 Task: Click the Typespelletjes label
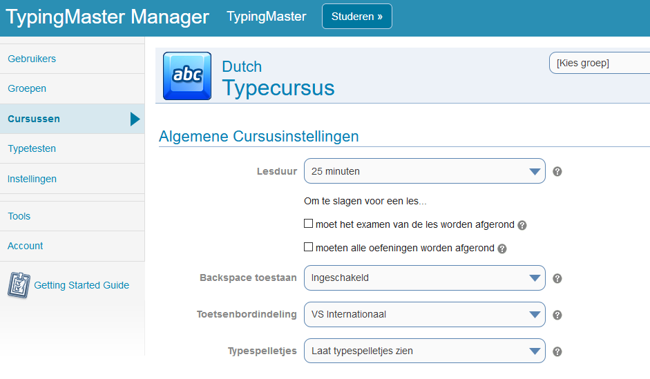[x=262, y=351]
